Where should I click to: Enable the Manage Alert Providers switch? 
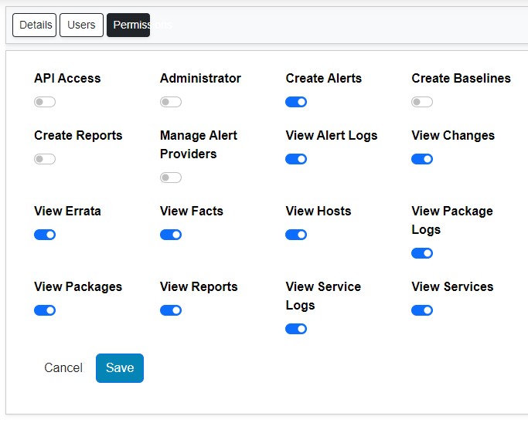pos(171,178)
